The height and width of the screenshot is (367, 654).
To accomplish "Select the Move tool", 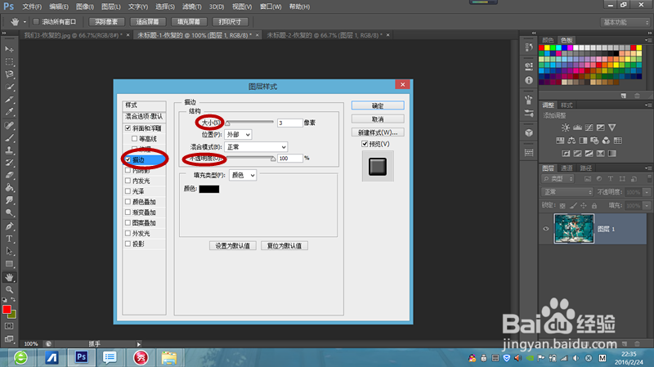I will coord(9,49).
